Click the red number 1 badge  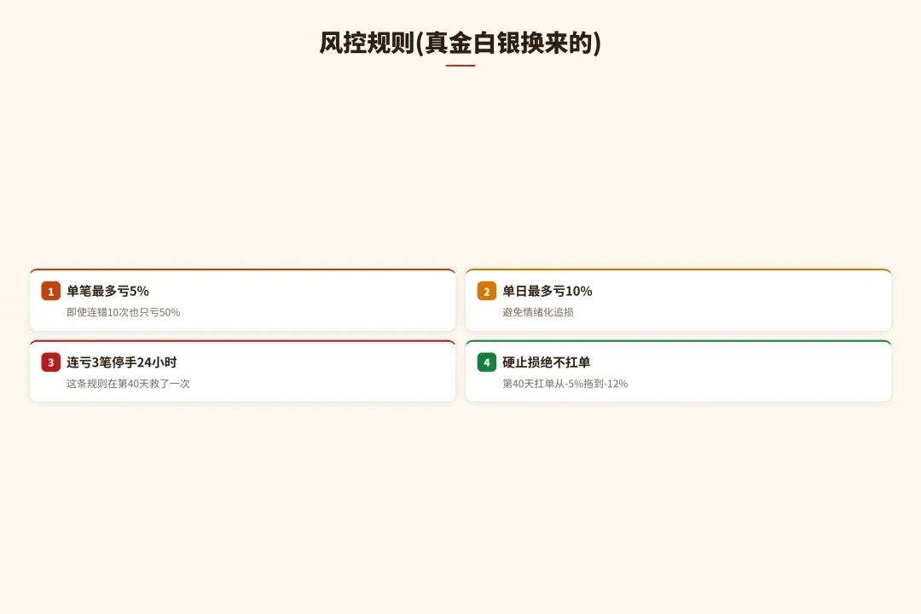pyautogui.click(x=50, y=291)
